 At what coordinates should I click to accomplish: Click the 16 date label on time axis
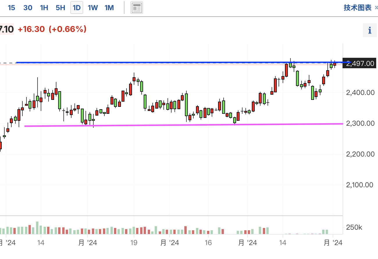[x=208, y=243]
